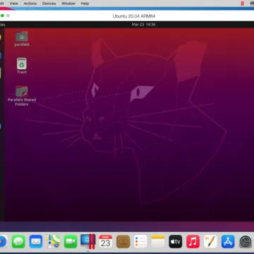Open the Actions menu
Viewport: 254px width, 254px height.
tap(30, 4)
